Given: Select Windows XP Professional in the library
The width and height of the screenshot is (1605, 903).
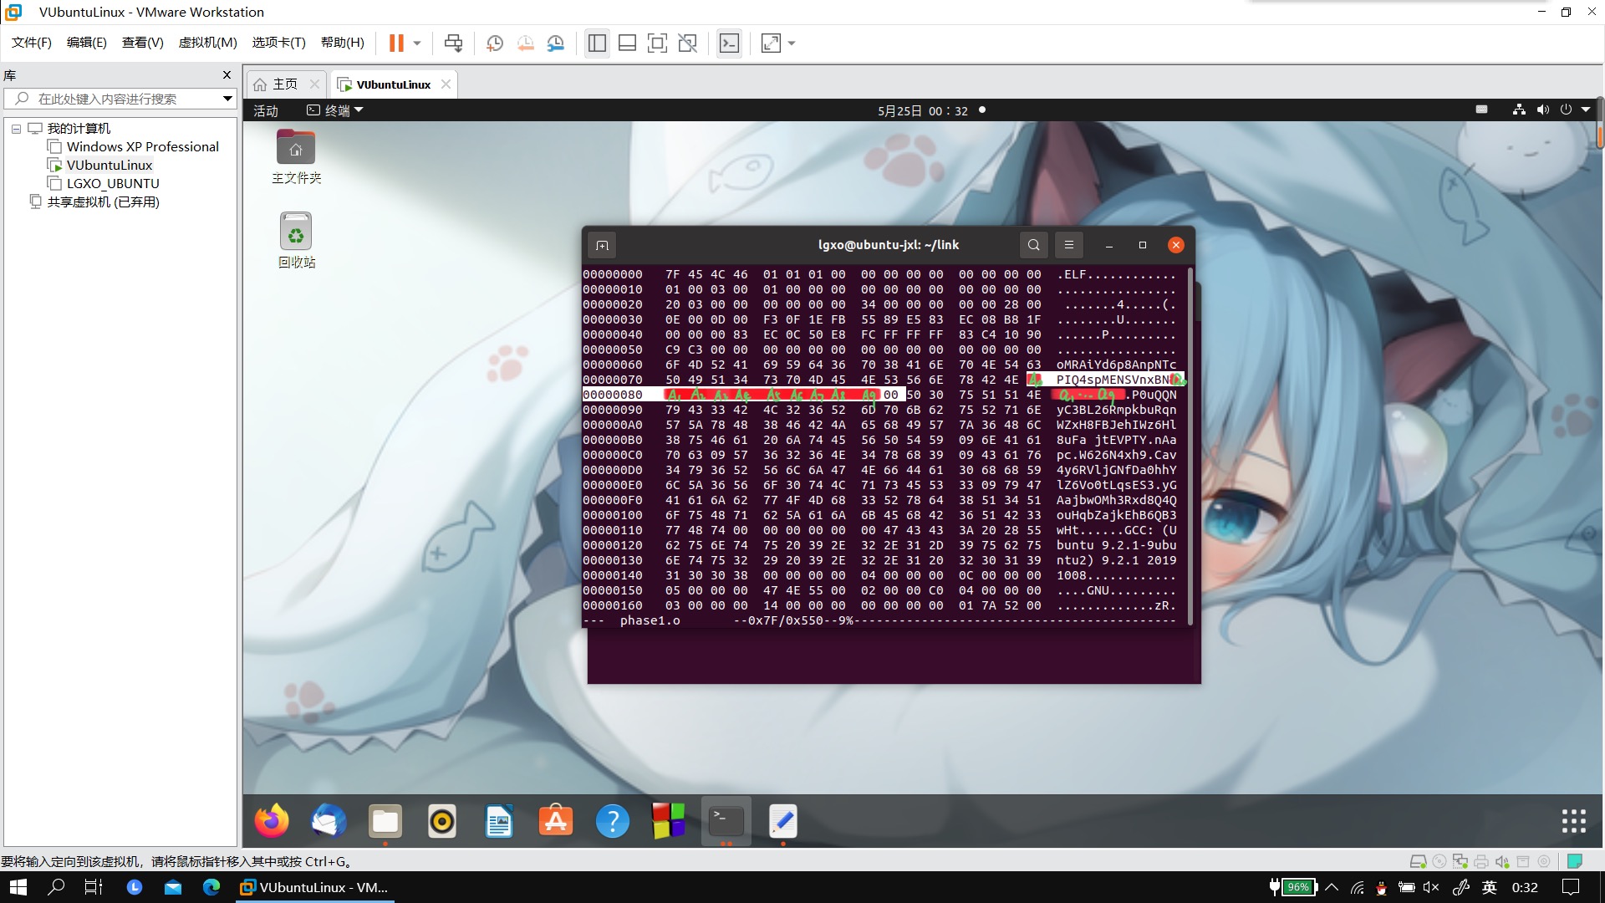Looking at the screenshot, I should pos(142,147).
